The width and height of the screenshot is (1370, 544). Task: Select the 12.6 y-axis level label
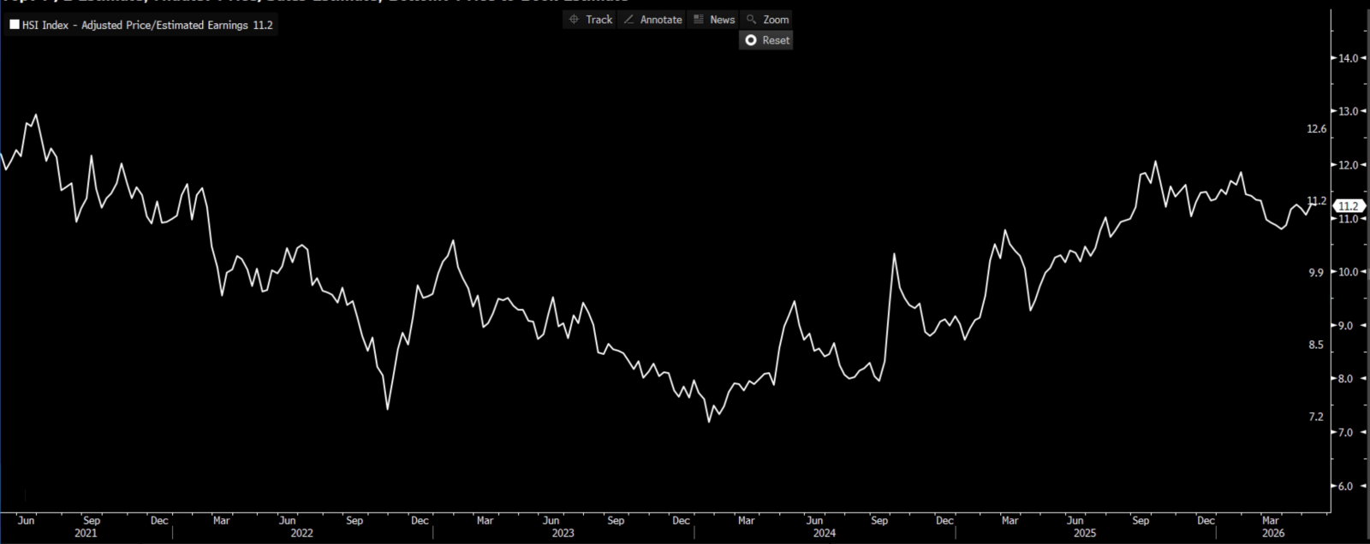click(1316, 129)
